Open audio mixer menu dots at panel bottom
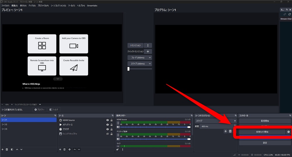The image size is (292, 157). pyautogui.click(x=123, y=149)
